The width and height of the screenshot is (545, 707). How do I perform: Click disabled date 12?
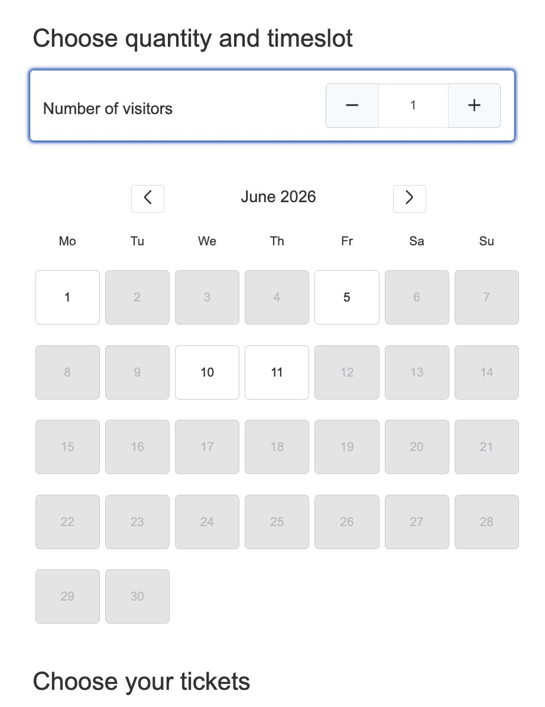pyautogui.click(x=346, y=372)
